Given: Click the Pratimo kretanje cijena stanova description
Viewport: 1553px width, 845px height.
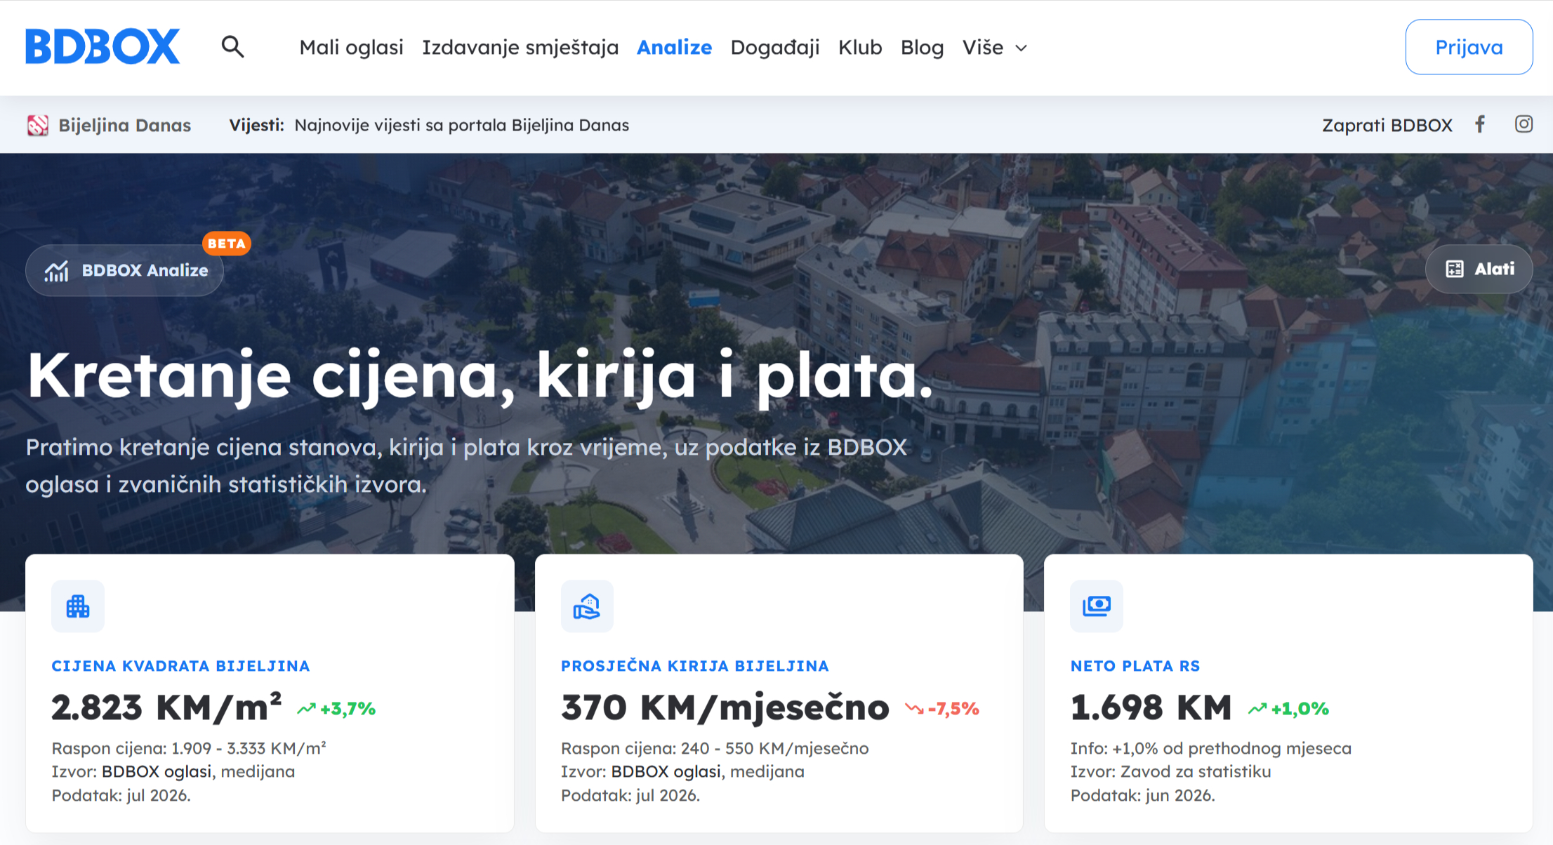Looking at the screenshot, I should click(467, 465).
